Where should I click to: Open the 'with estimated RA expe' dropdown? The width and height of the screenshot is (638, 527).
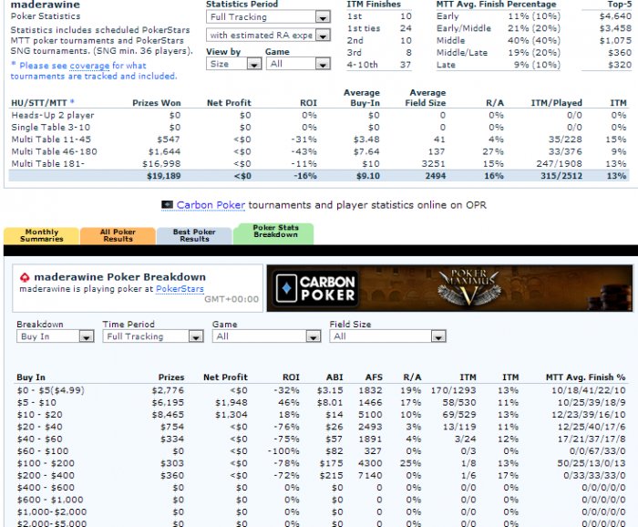[x=268, y=36]
